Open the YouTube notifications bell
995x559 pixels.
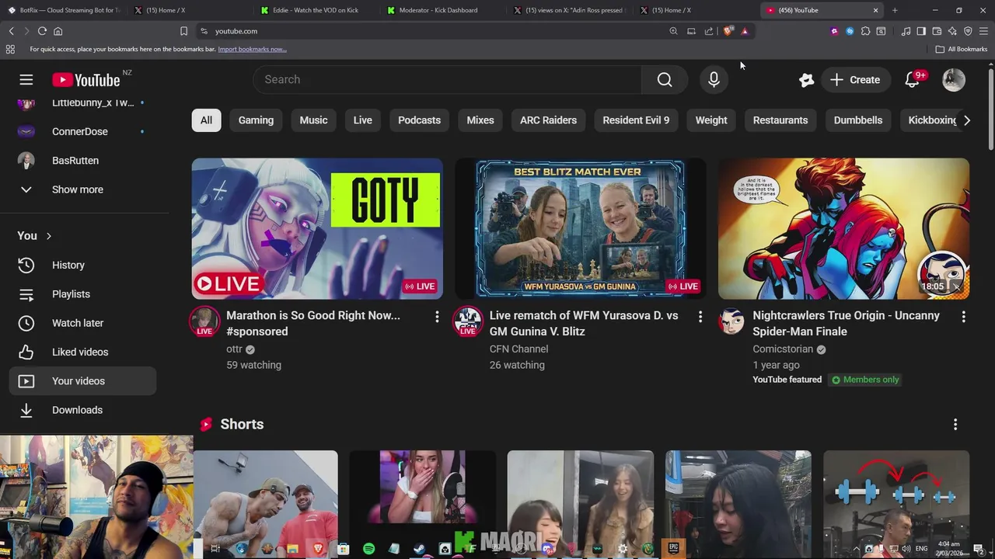point(912,79)
